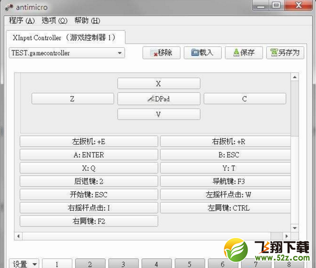Click the 左扳机: +E button
This screenshot has height=268, width=316.
click(89, 142)
